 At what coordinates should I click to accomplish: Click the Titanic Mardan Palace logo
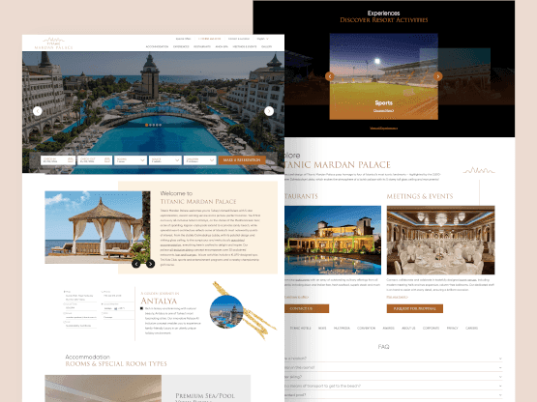(54, 43)
